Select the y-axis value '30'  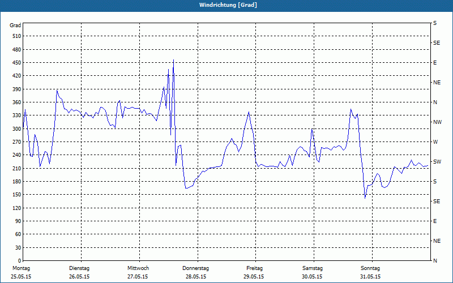18,247
